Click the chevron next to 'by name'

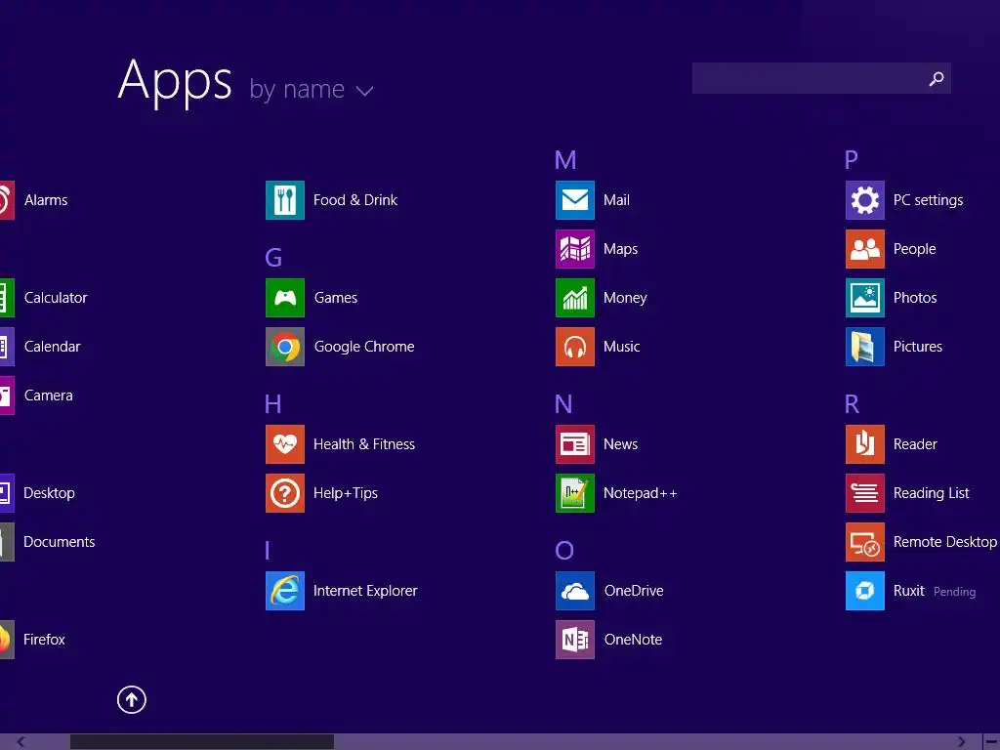364,91
